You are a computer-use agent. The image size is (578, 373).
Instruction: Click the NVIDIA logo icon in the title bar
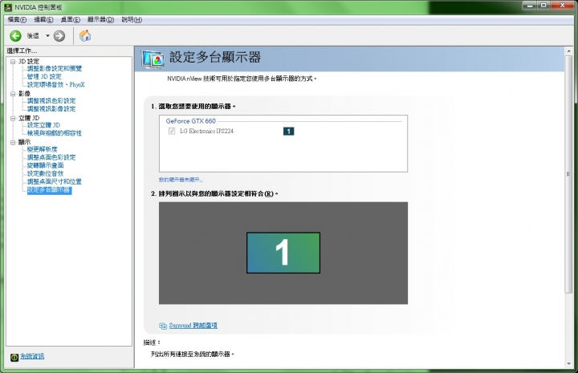tap(8, 7)
